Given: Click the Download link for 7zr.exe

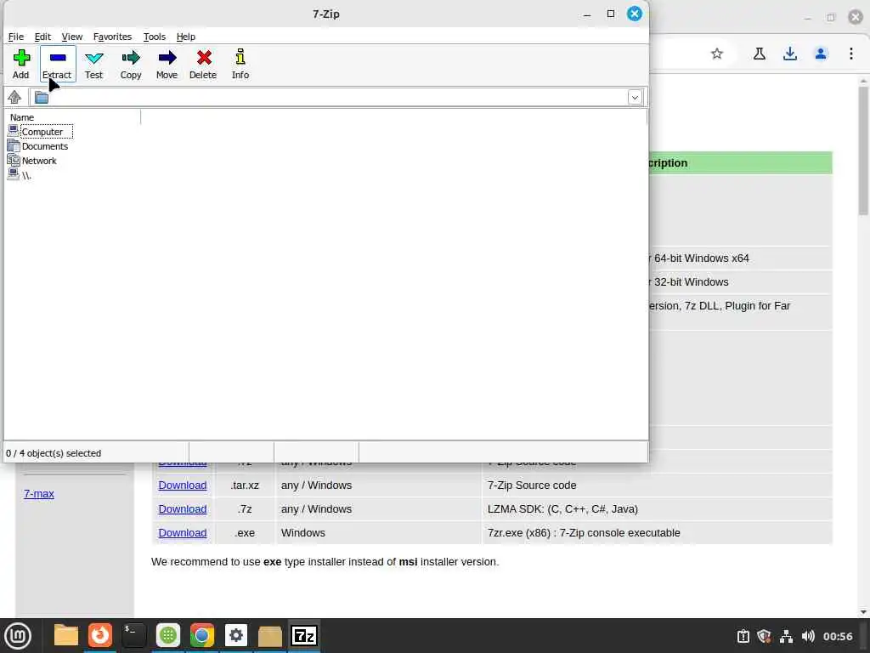Looking at the screenshot, I should (183, 533).
